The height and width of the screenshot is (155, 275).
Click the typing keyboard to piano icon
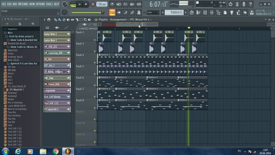pos(112,12)
